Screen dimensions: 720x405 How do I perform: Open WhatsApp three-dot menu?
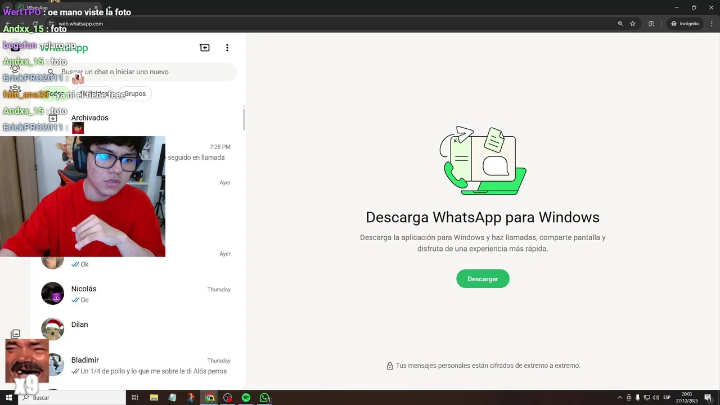(227, 48)
